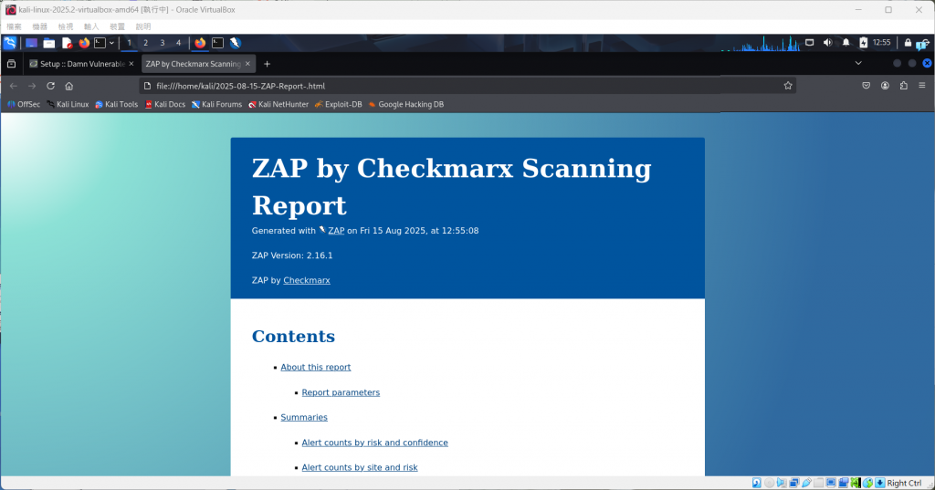Viewport: 935px width, 490px height.
Task: Click VirtualBox display status icon
Action: click(831, 483)
